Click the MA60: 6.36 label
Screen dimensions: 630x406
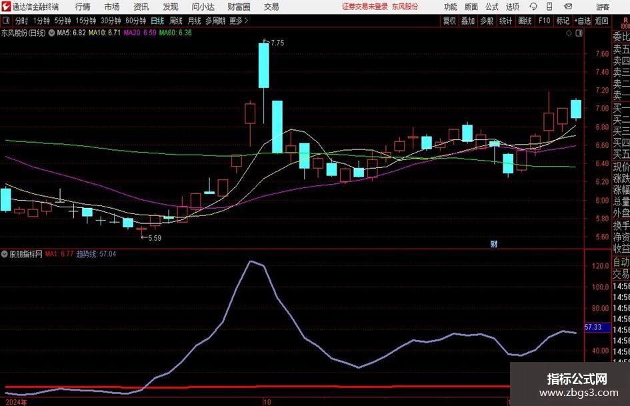pos(175,33)
